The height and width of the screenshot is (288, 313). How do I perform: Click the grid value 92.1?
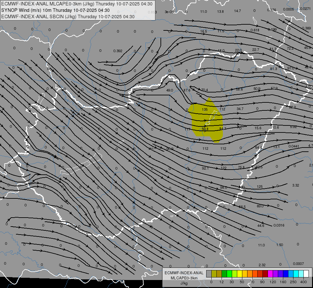[x=205, y=168]
